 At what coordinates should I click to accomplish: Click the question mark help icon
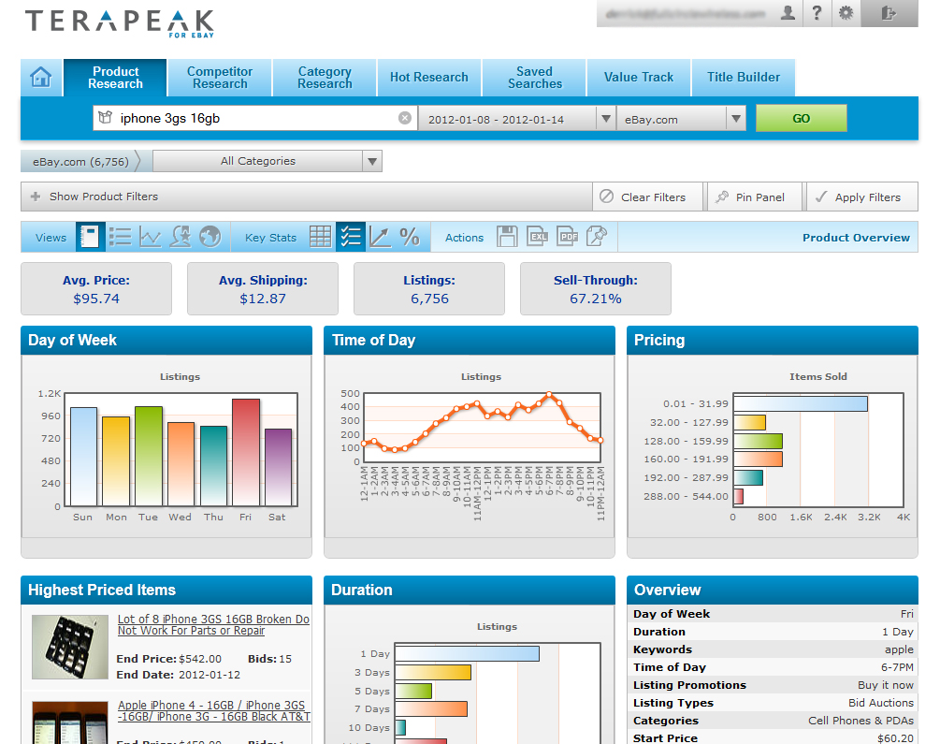(x=817, y=14)
